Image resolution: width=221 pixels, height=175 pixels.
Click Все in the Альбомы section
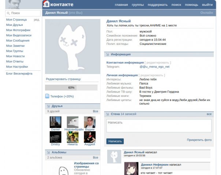click(95, 157)
